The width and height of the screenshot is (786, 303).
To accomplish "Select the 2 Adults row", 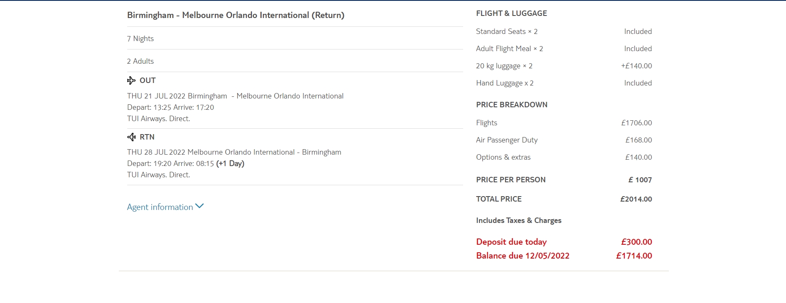I will pos(140,61).
